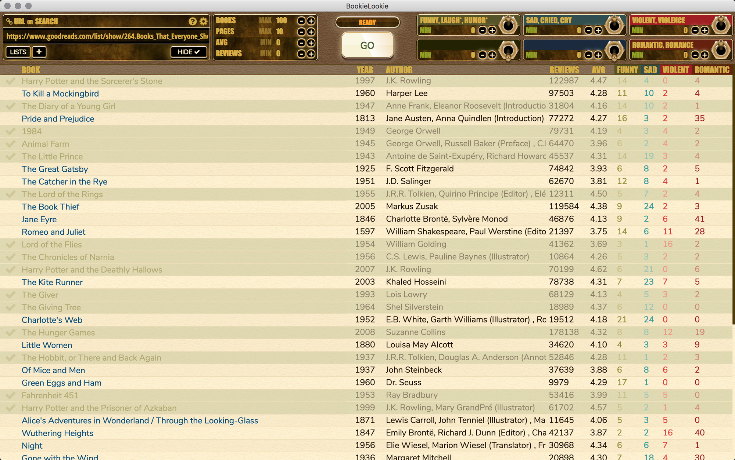
Task: Increase REVIEWS min with plus button
Action: [311, 54]
